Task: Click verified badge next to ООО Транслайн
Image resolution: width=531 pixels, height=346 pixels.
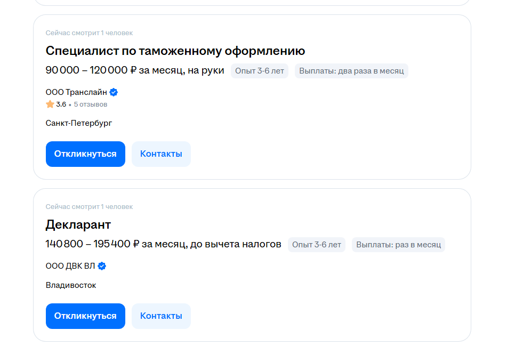Action: click(114, 92)
